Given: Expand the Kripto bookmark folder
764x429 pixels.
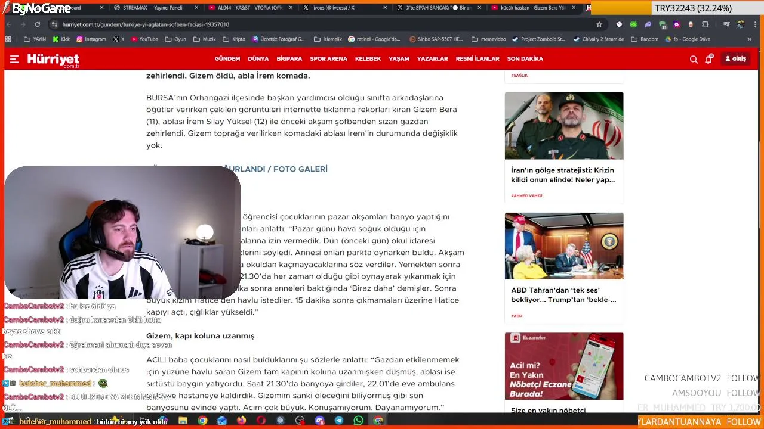Looking at the screenshot, I should [x=234, y=39].
